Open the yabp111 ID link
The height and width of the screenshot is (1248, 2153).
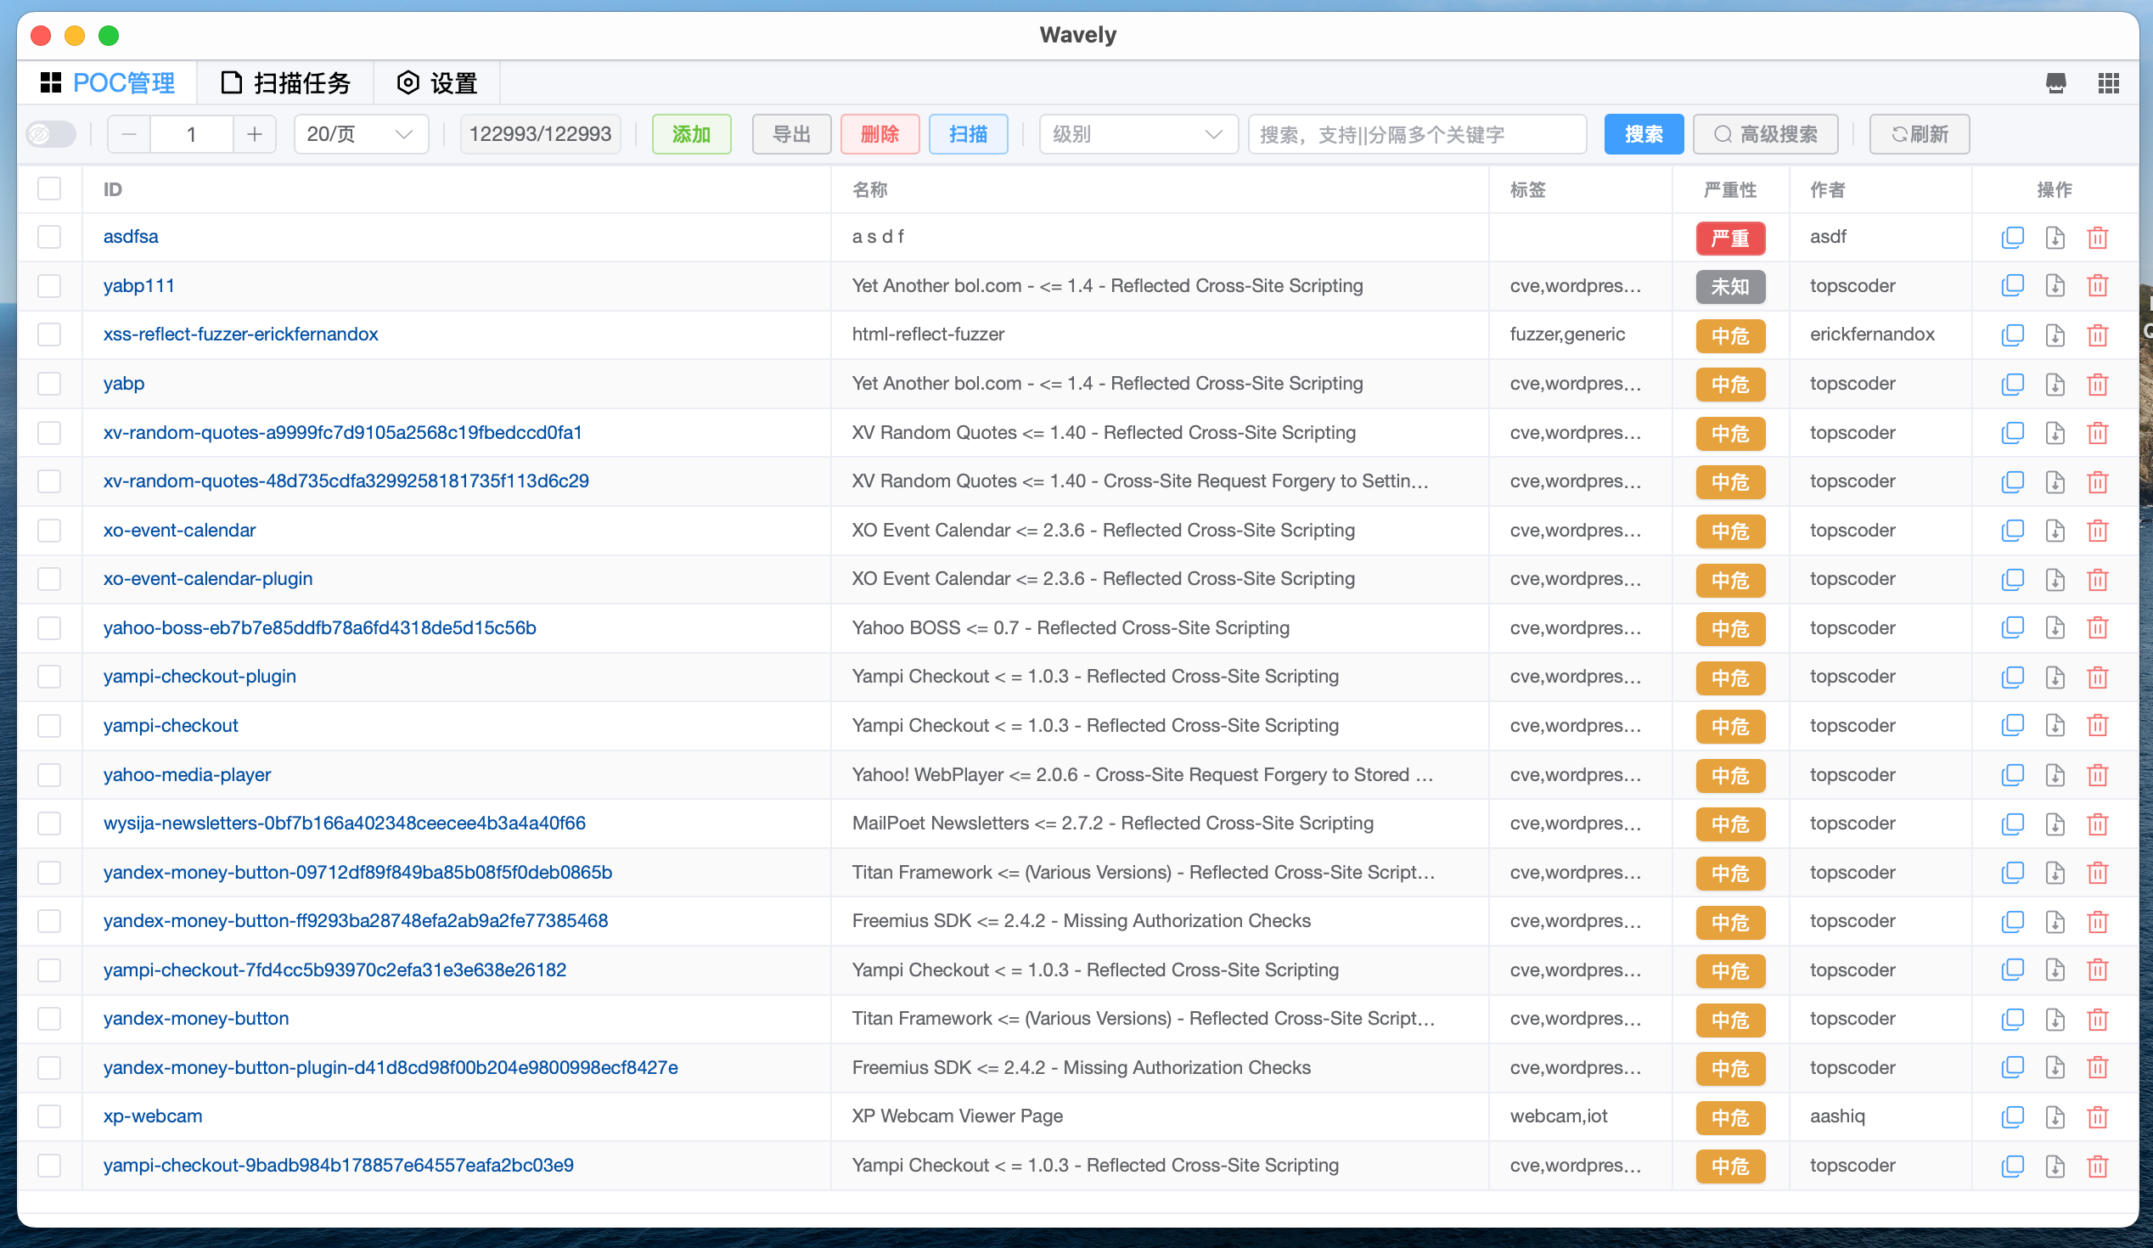tap(138, 285)
